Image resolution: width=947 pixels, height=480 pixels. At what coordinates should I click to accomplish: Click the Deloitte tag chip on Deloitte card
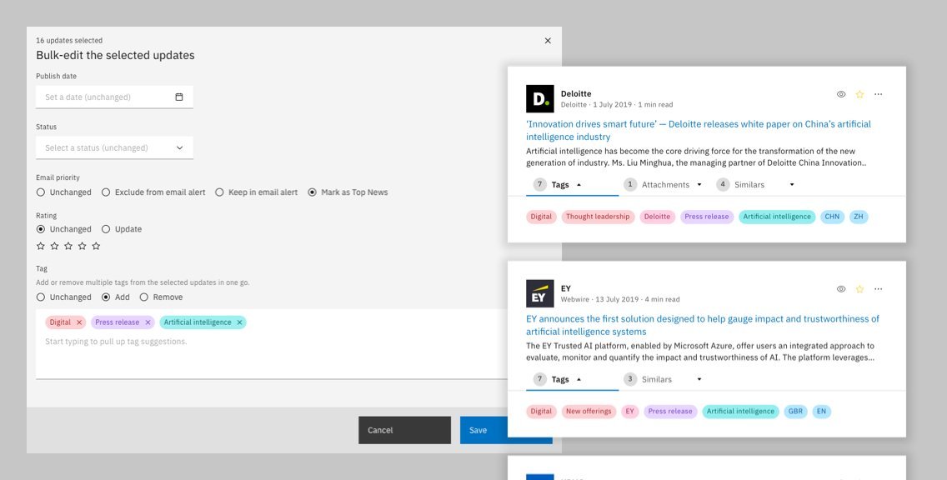click(657, 217)
